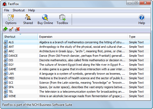The height and width of the screenshot is (109, 153).
Task: Click the 'Algebra is a branch' expansion text
Action: pyautogui.click(x=82, y=42)
